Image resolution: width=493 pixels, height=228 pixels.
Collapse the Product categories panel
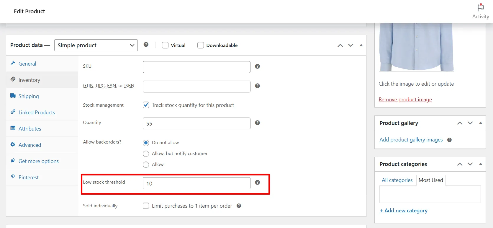(481, 164)
